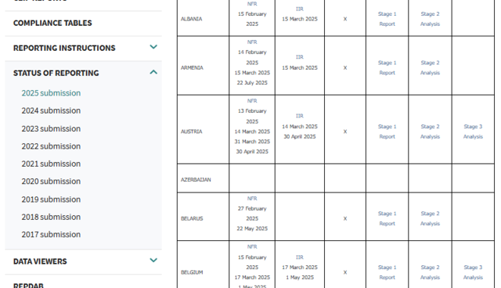Open Albania Stage 1 Report
This screenshot has width=501, height=288.
click(387, 19)
